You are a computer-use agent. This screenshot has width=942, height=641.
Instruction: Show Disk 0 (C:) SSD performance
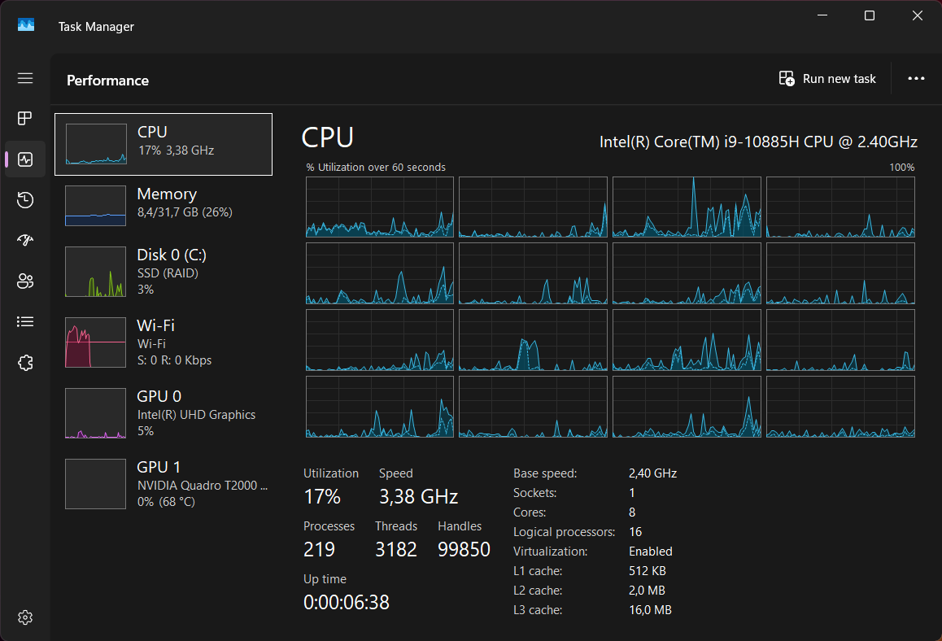point(164,272)
